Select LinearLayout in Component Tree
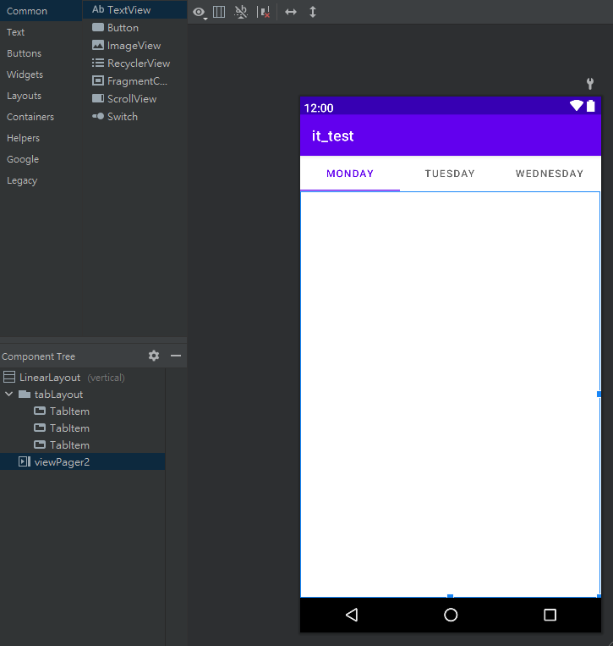This screenshot has width=613, height=646. [x=82, y=378]
